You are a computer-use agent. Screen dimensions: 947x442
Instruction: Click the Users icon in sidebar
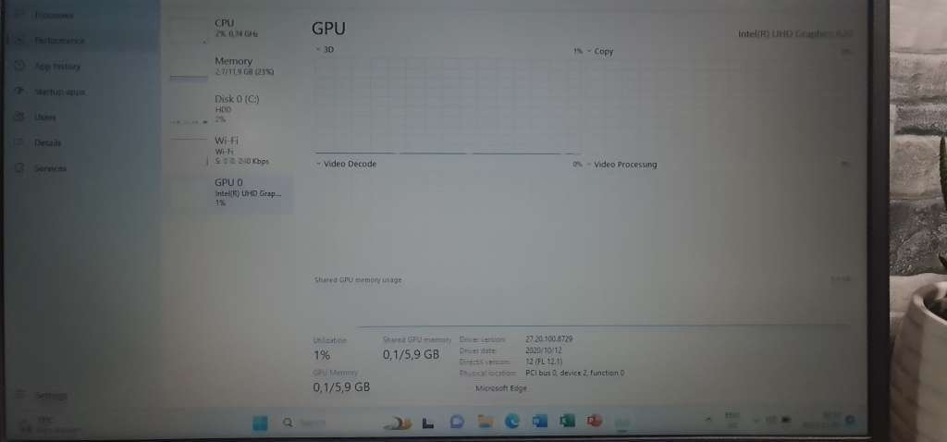[20, 117]
